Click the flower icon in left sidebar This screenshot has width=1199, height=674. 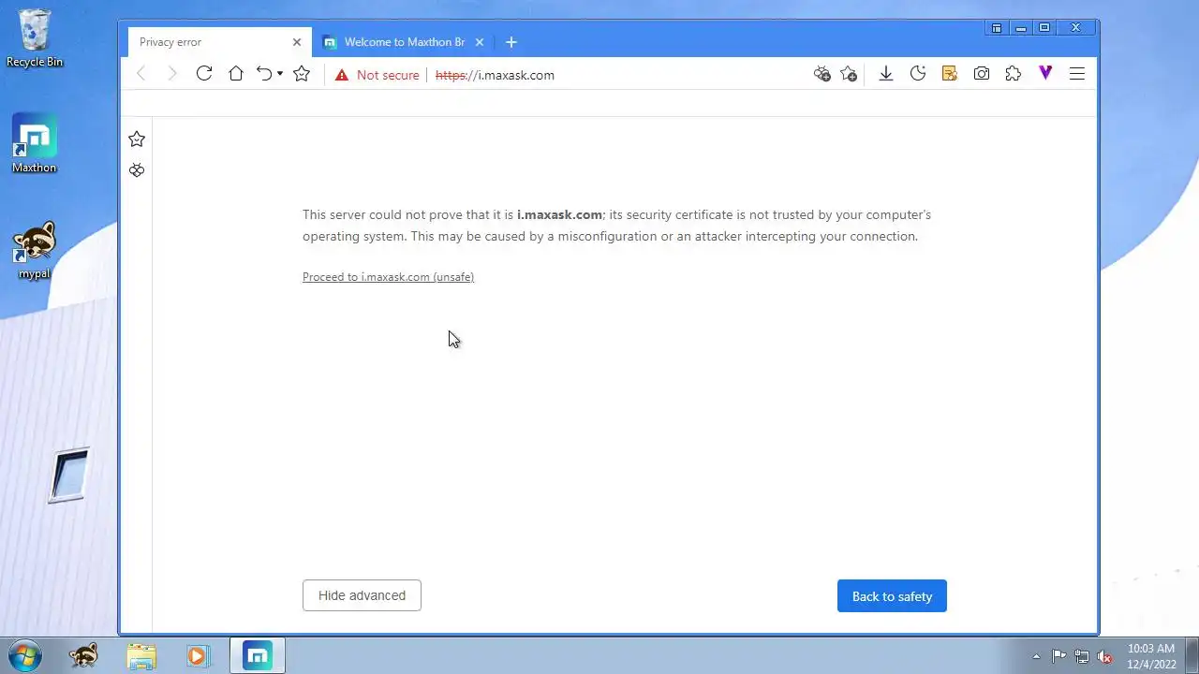click(137, 169)
